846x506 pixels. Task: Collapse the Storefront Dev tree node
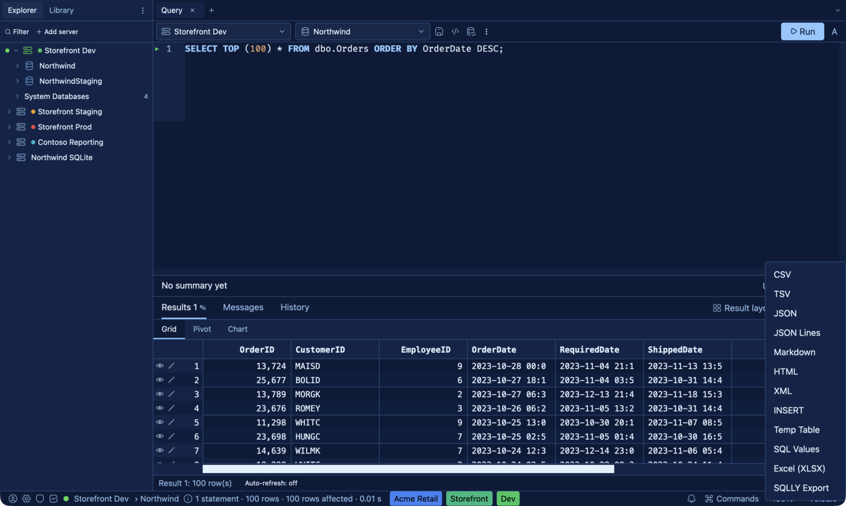[16, 51]
